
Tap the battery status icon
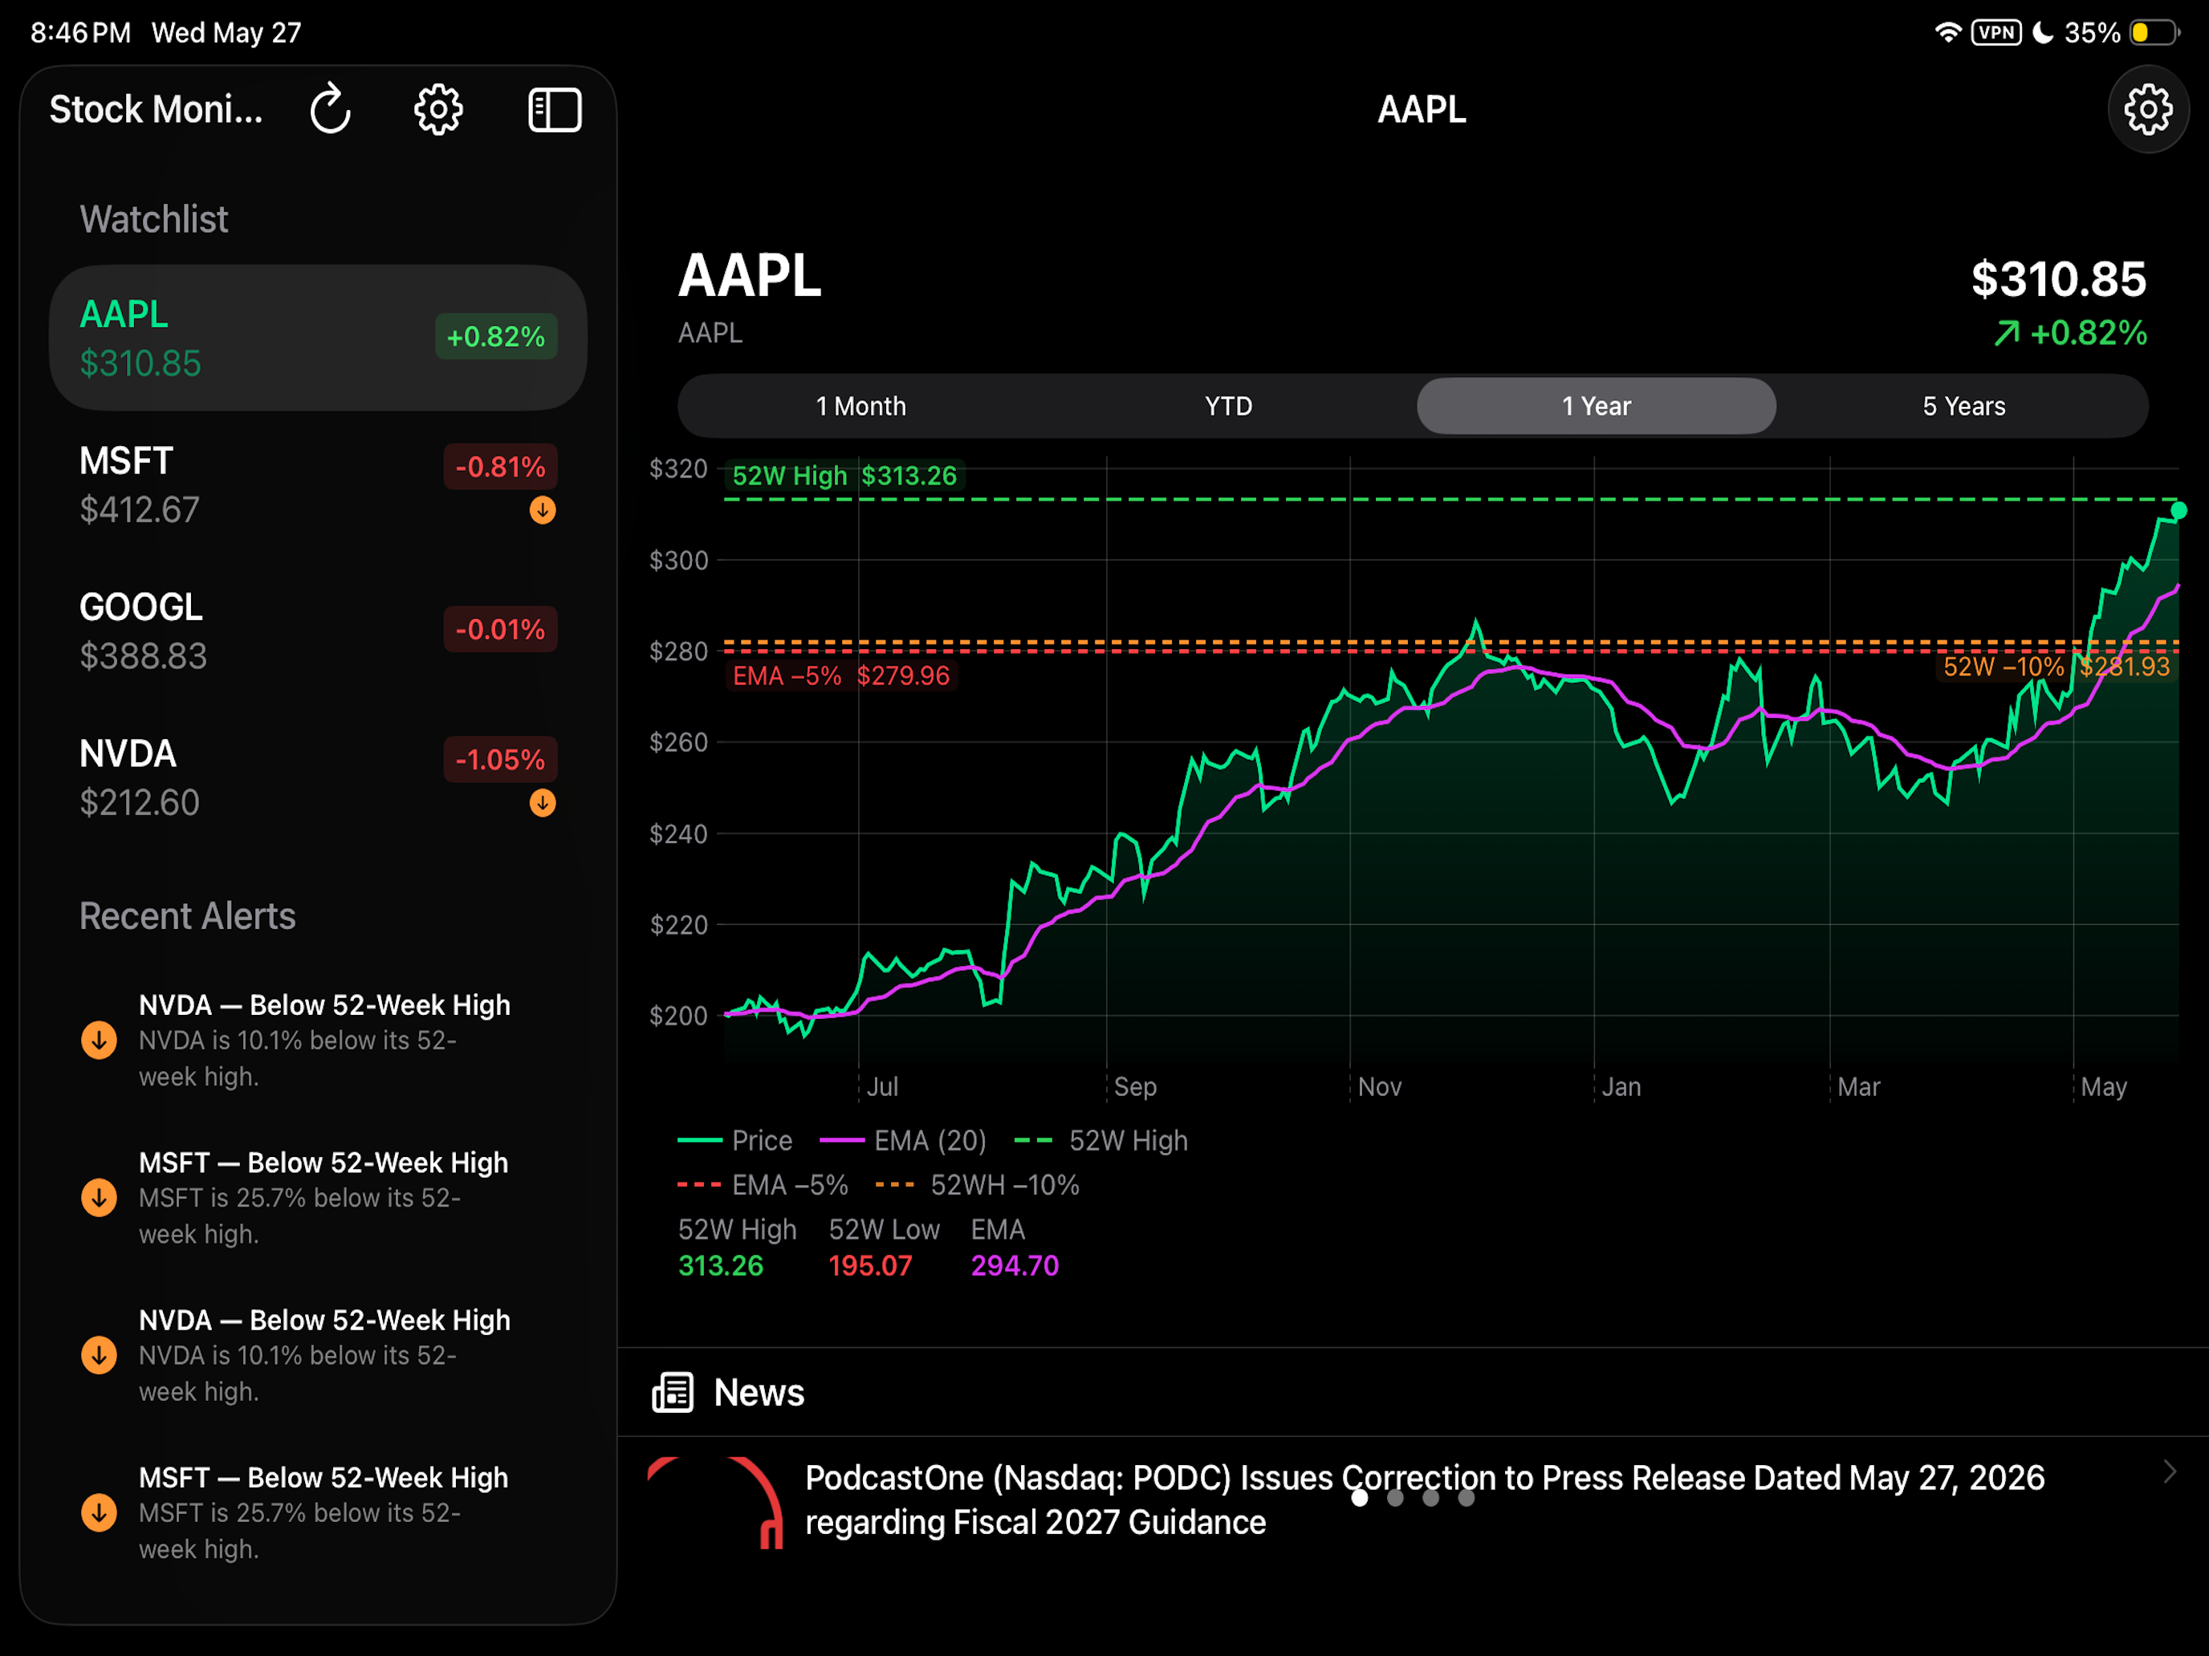coord(2154,32)
